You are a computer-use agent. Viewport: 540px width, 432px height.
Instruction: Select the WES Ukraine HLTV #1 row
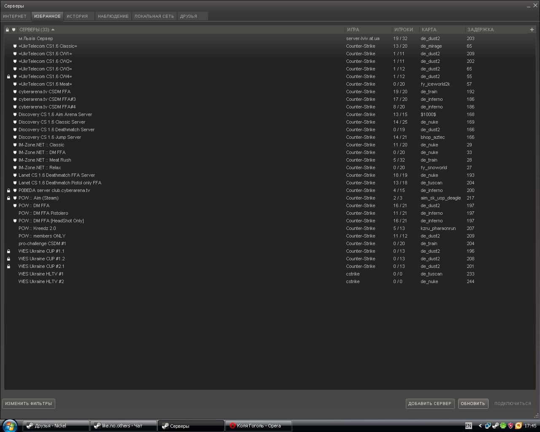[x=270, y=274]
